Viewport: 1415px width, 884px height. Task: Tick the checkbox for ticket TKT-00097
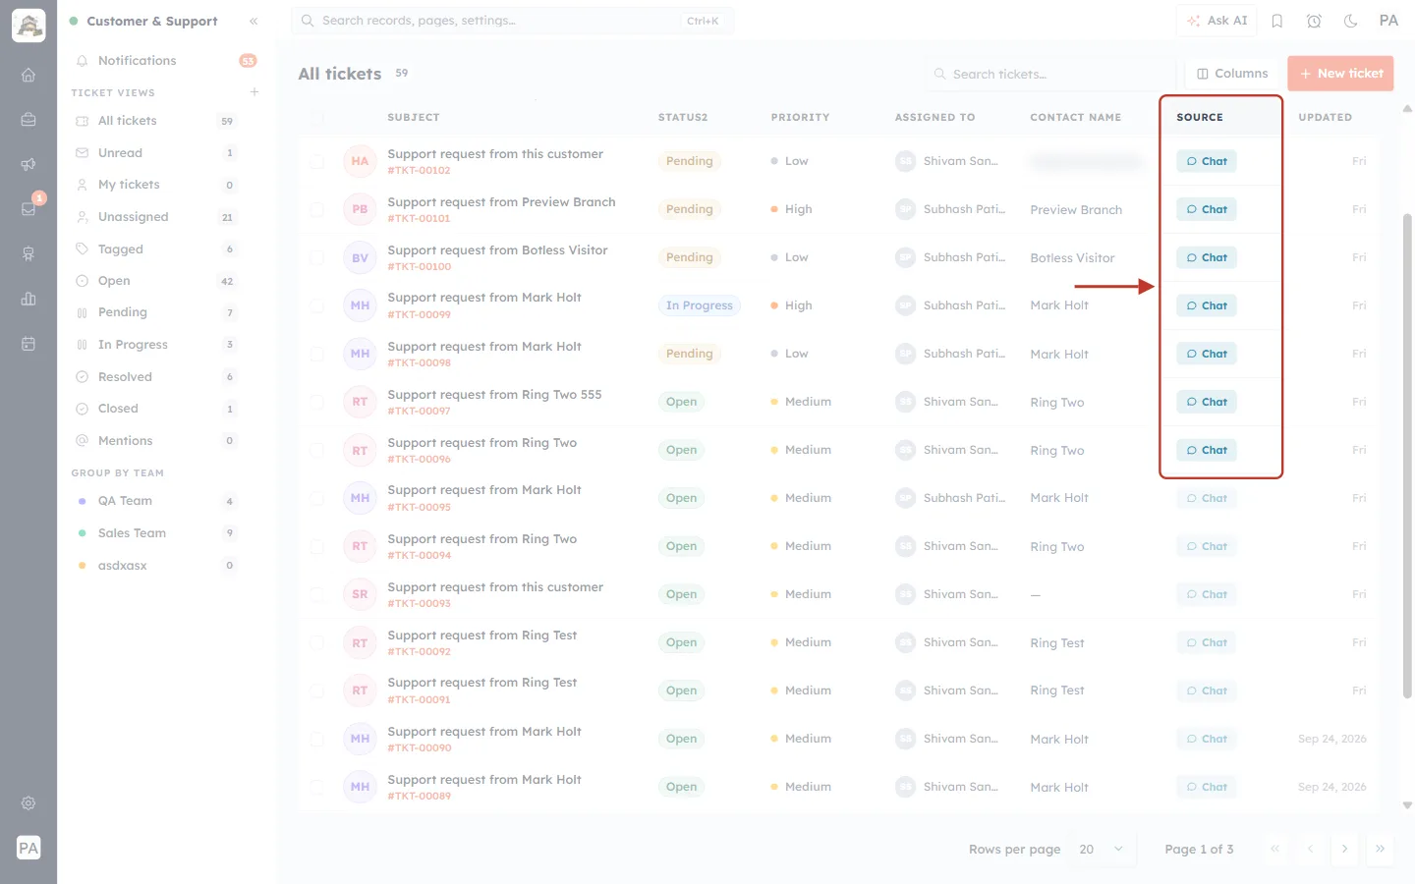pos(317,402)
